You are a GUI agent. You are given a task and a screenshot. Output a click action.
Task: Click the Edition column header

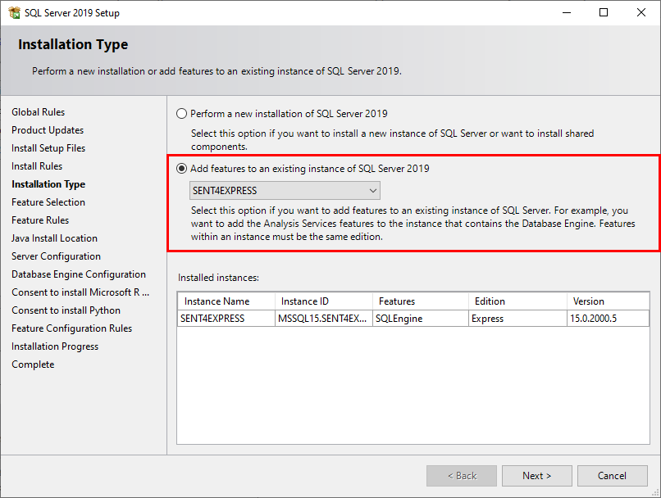click(490, 301)
